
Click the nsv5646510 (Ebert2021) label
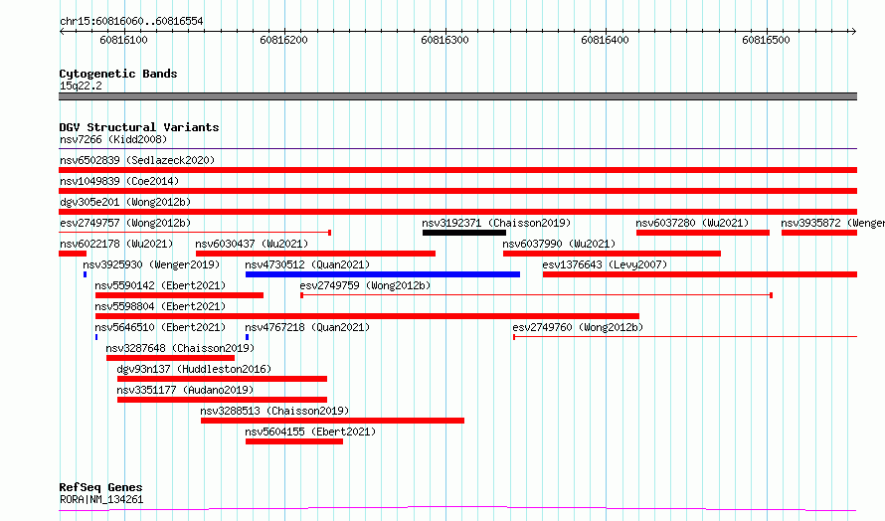tap(160, 327)
